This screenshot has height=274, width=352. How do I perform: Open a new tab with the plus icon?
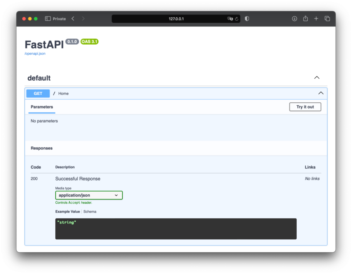[316, 19]
